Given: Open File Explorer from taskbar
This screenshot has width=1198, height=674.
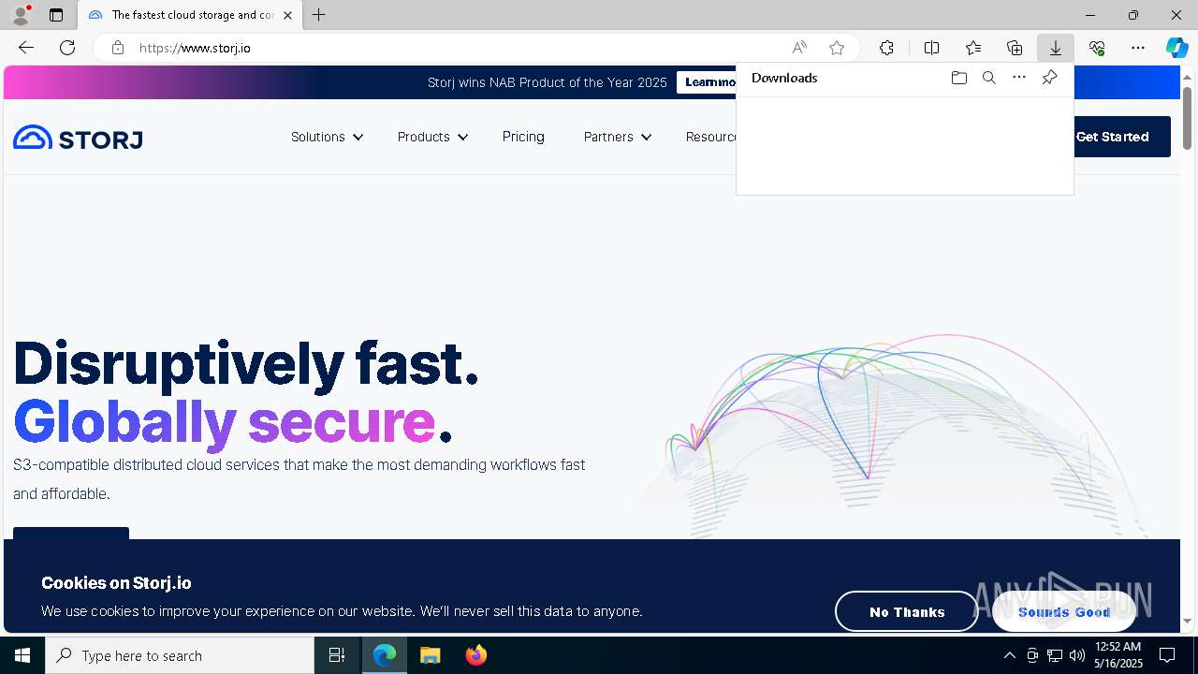Looking at the screenshot, I should [x=431, y=655].
